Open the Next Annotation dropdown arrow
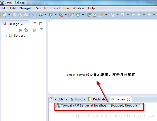 [x=118, y=15]
